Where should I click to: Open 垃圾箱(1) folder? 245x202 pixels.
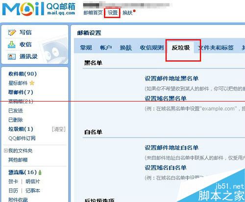[x=21, y=129]
